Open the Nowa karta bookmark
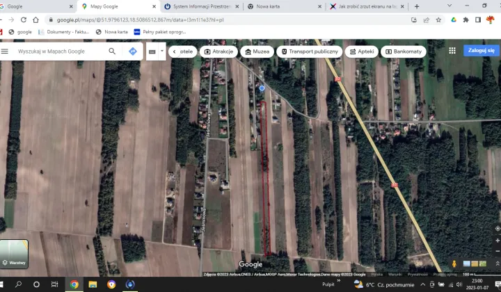 coord(112,32)
